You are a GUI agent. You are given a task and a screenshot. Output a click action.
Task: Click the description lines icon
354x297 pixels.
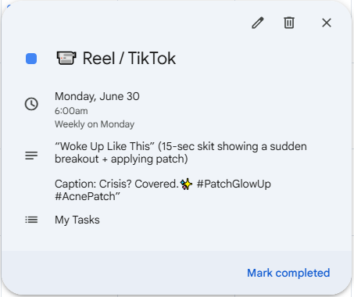31,156
